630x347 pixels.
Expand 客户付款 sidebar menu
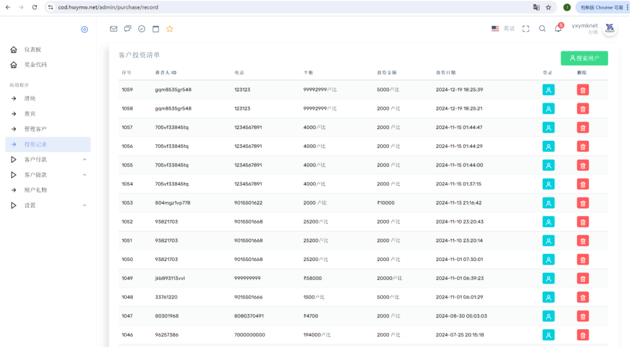48,160
